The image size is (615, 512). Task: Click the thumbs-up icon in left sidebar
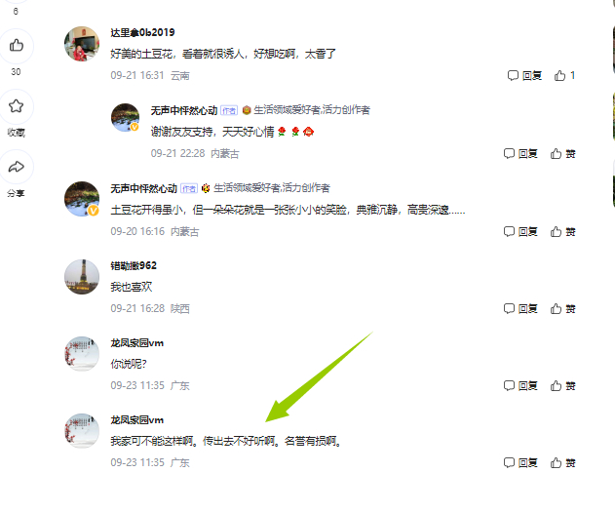pos(17,45)
